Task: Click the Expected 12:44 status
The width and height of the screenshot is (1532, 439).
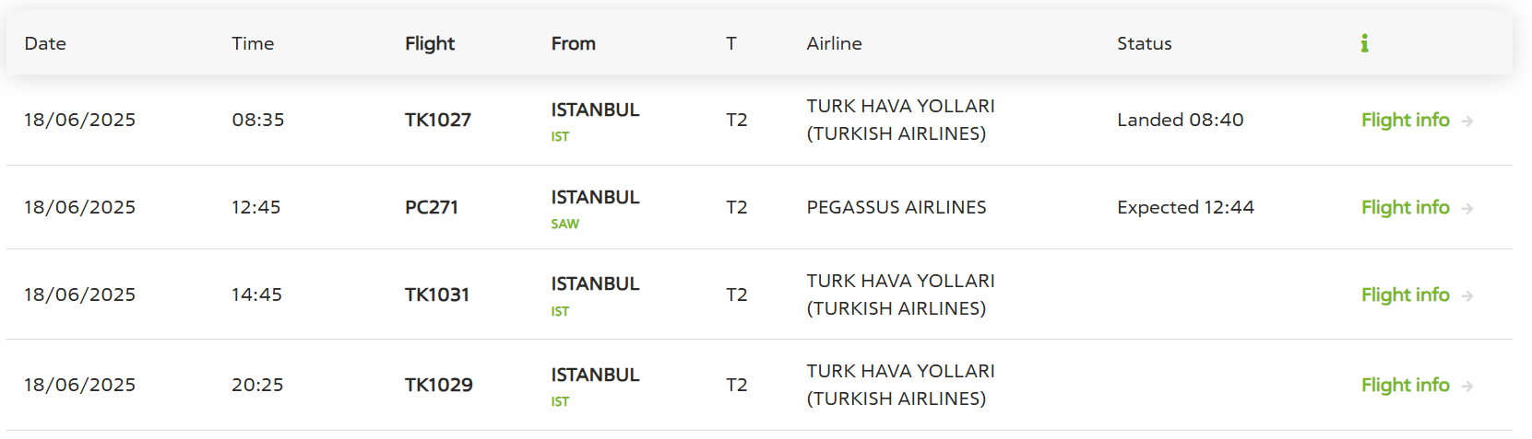Action: tap(1185, 207)
